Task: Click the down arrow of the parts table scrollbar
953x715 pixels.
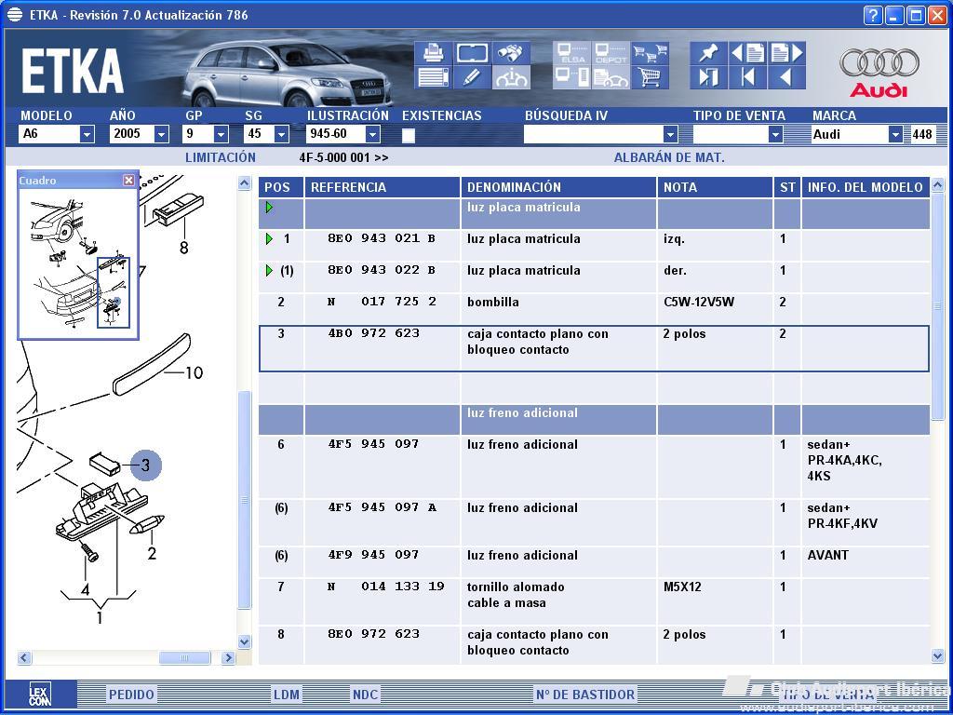Action: [x=938, y=655]
